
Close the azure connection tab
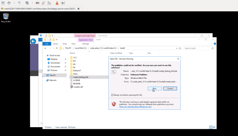[78, 9]
